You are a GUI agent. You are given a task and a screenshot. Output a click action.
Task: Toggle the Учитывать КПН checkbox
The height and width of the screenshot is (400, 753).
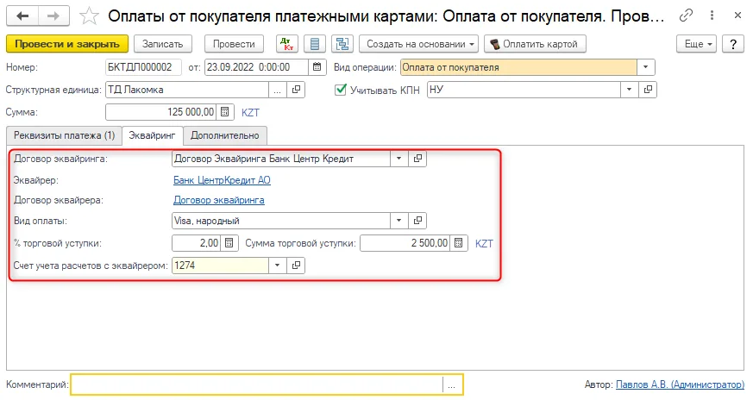tap(341, 90)
